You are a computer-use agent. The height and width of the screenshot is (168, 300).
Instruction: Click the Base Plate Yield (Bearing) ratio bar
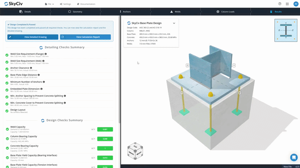105,158
